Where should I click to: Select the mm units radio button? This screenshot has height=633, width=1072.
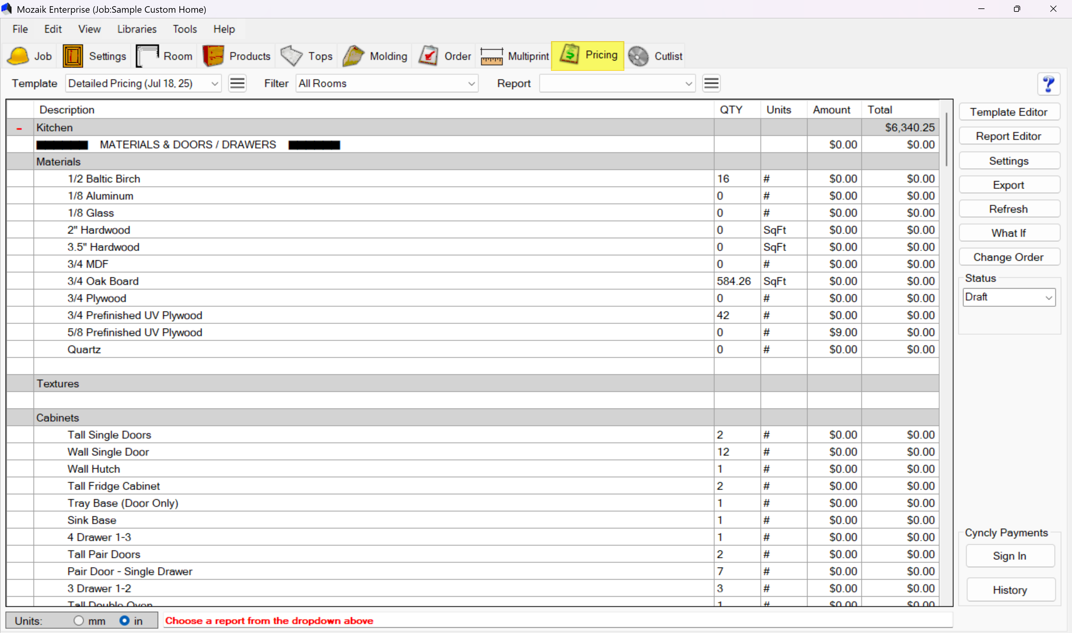tap(78, 621)
